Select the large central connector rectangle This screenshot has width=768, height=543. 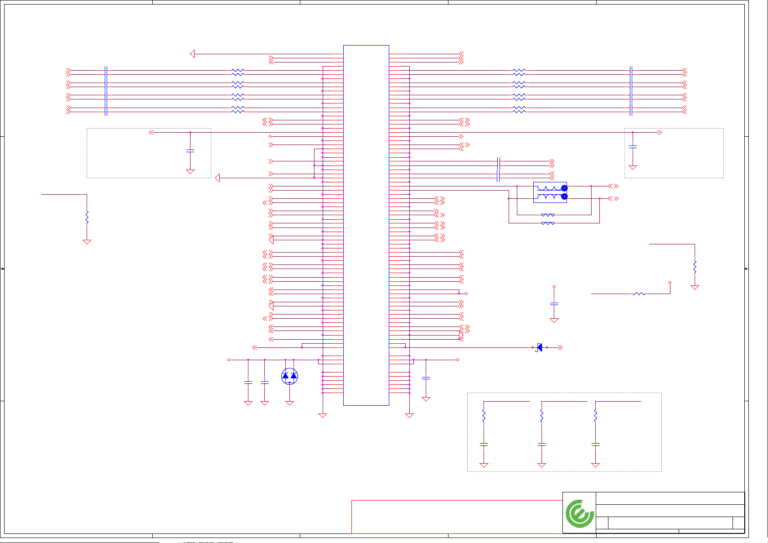coord(366,225)
